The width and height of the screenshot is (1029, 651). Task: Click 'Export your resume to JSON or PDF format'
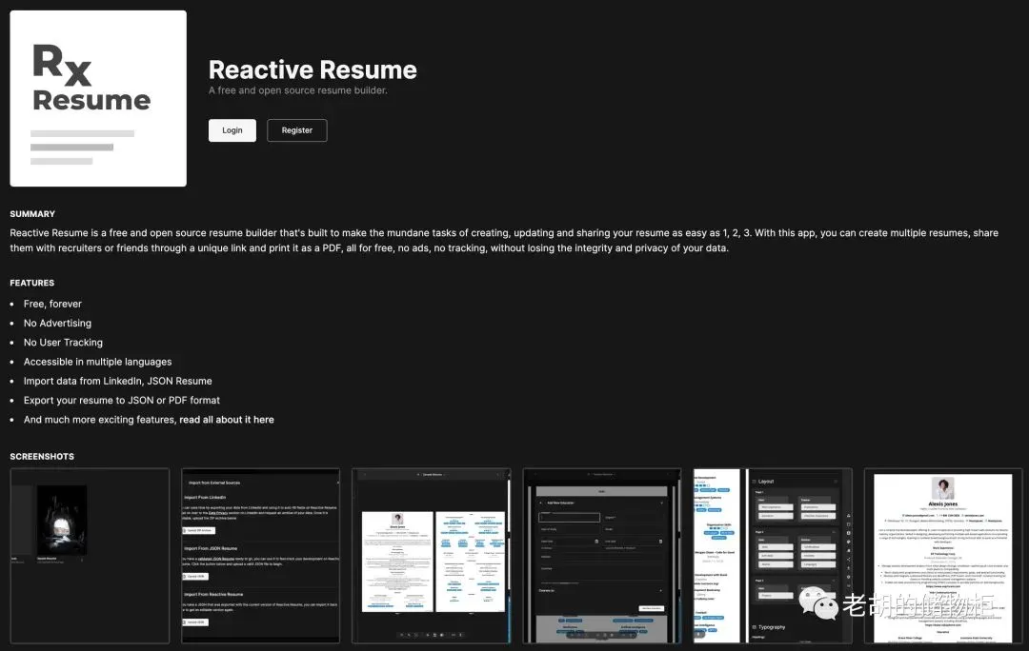(x=122, y=401)
